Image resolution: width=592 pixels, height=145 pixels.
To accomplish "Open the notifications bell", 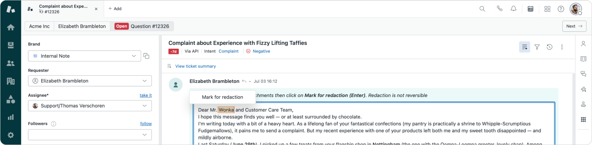I will [513, 9].
